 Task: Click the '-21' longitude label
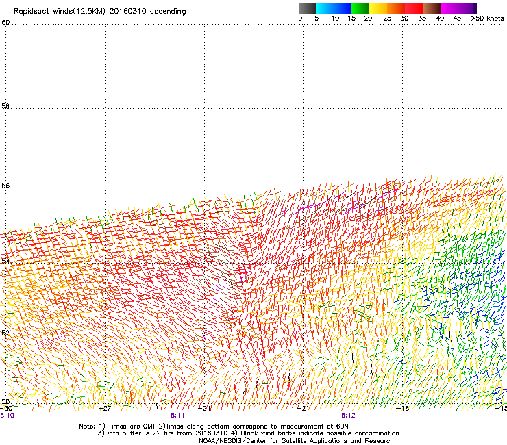coord(304,409)
